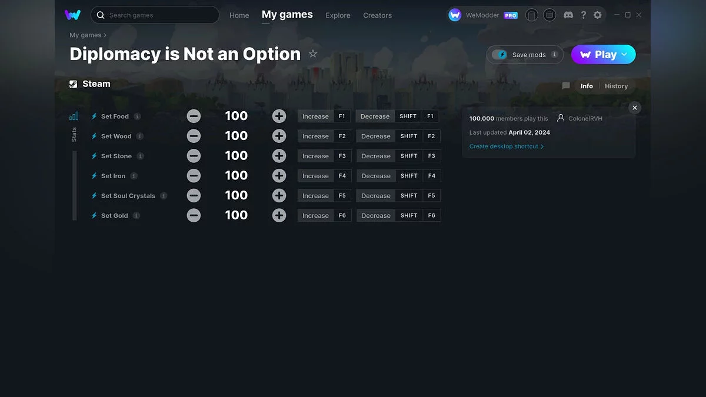706x397 pixels.
Task: Switch to the Explore tab
Action: [x=338, y=16]
